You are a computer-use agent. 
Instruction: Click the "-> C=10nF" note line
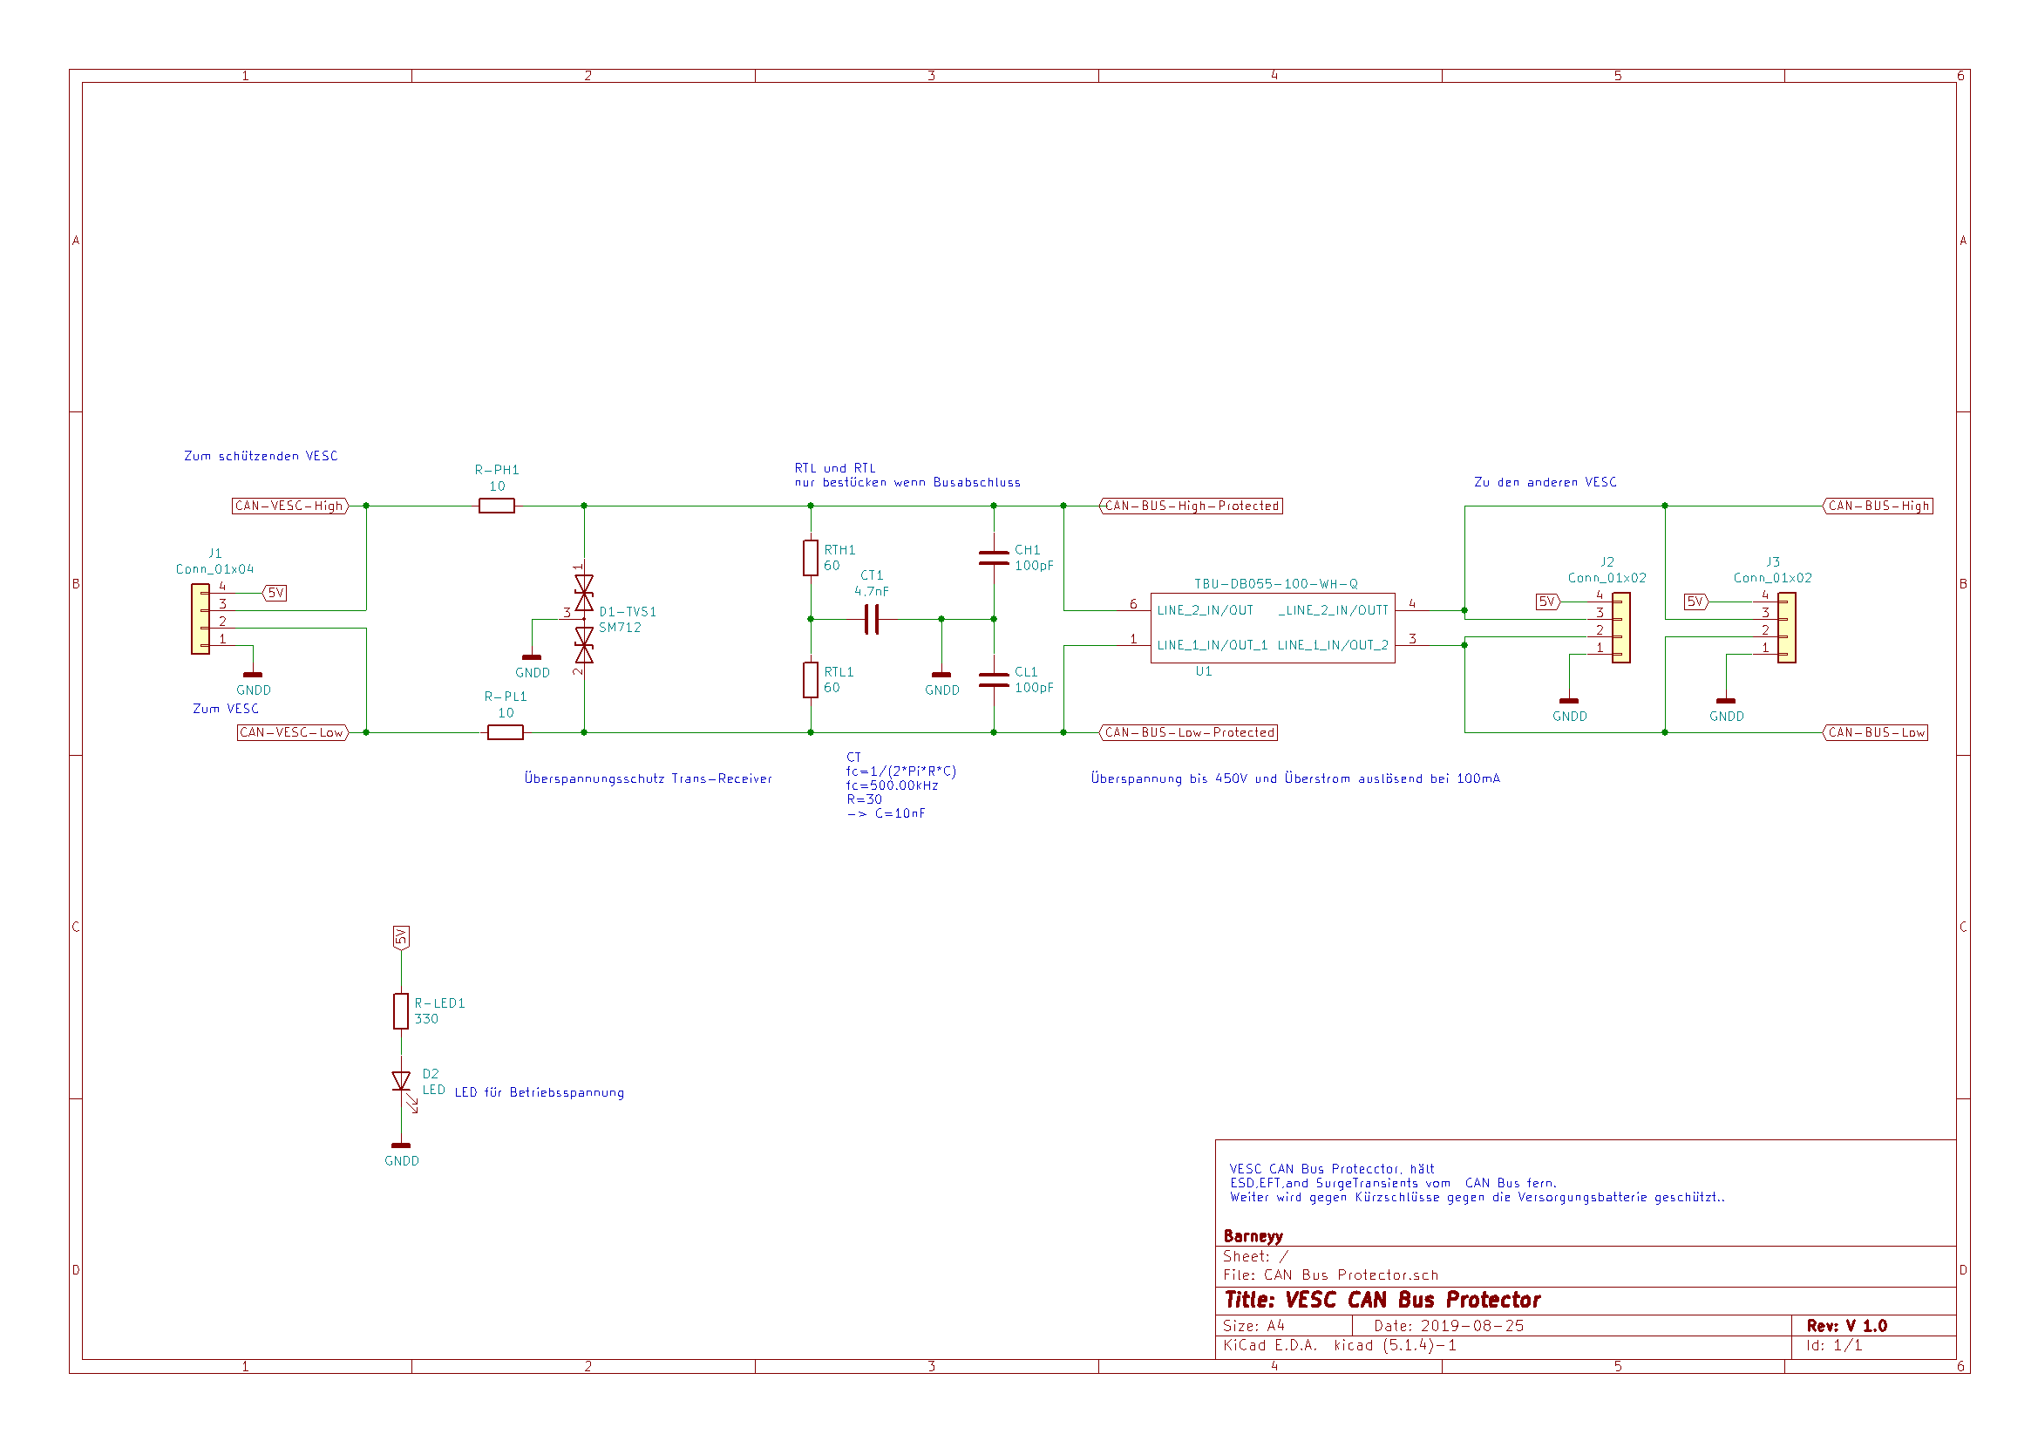[886, 813]
